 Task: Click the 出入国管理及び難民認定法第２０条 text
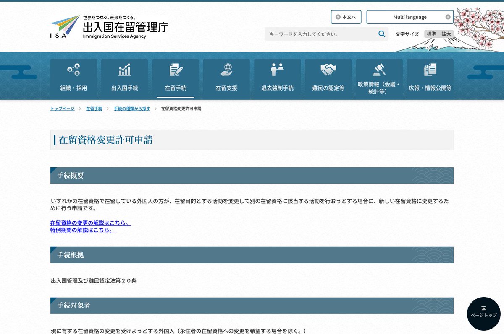pyautogui.click(x=94, y=281)
